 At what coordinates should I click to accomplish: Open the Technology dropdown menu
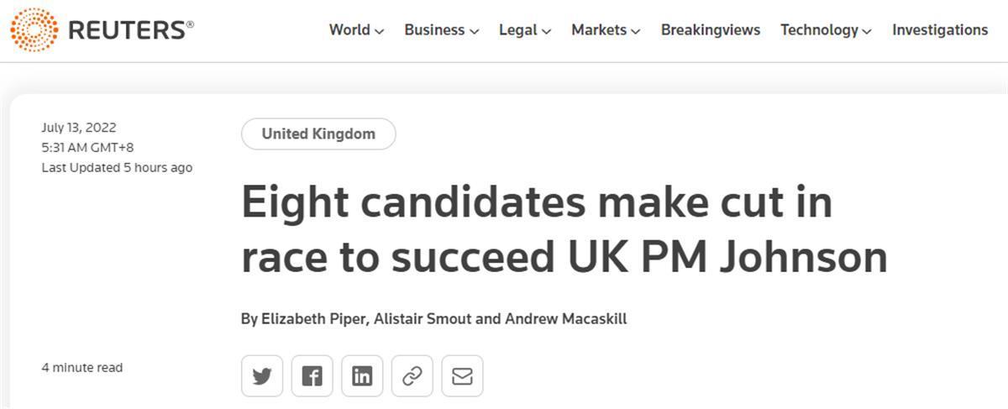coord(826,30)
